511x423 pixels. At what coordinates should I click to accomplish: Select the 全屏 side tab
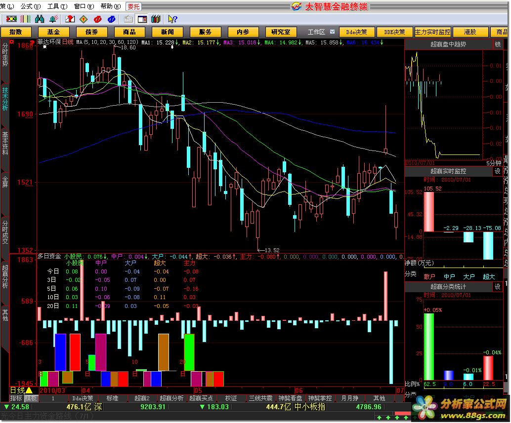pyautogui.click(x=5, y=181)
